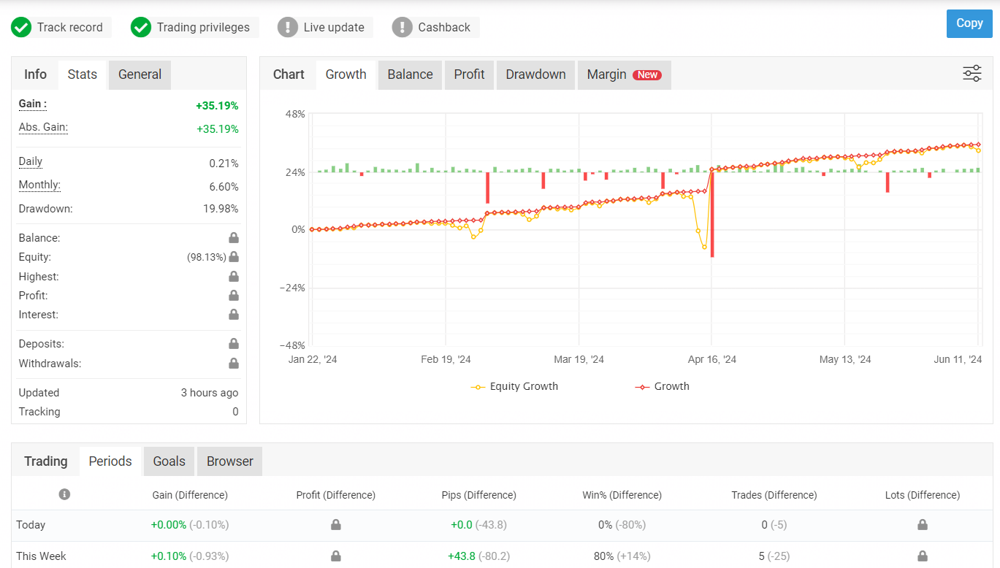Click the lock icon beside Withdrawals
This screenshot has height=568, width=1000.
coord(234,364)
